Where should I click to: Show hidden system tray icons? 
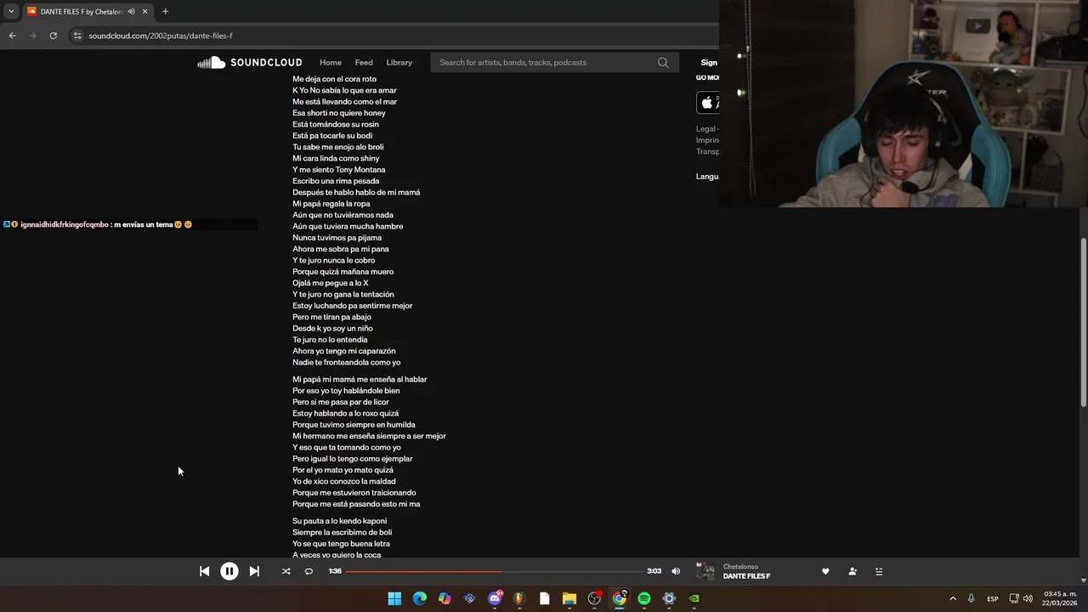(953, 598)
